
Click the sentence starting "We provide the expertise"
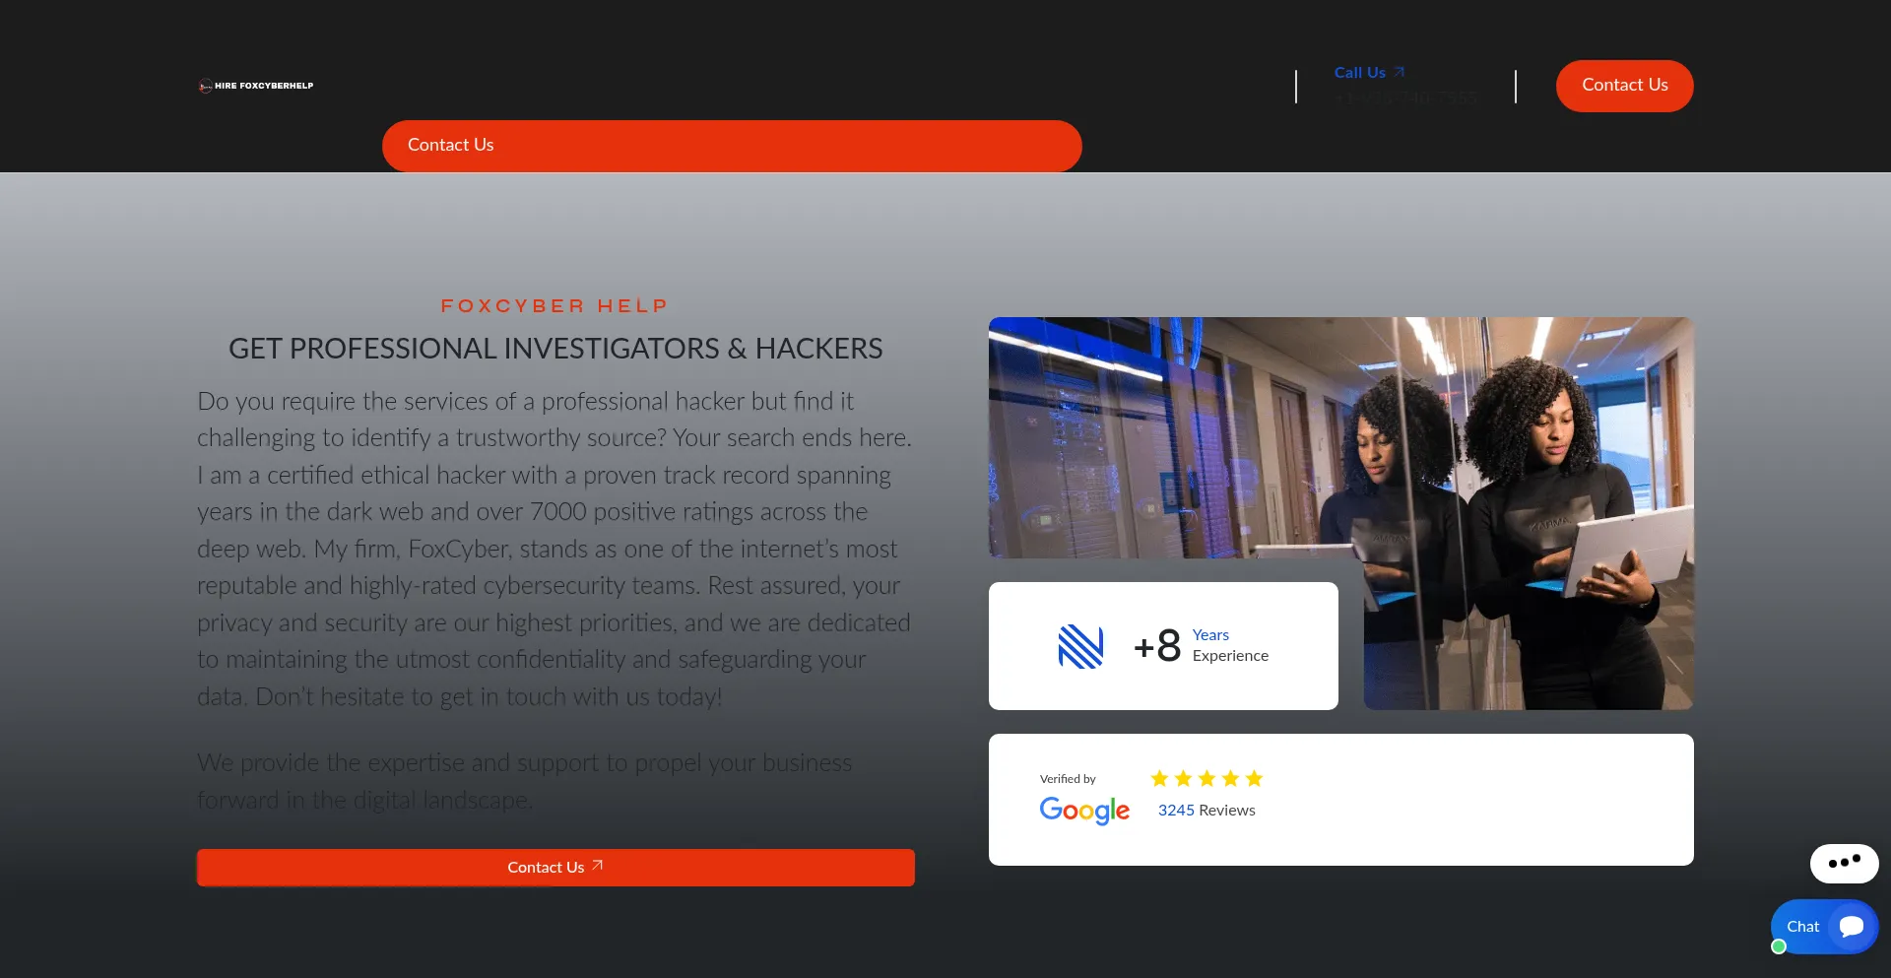(524, 781)
